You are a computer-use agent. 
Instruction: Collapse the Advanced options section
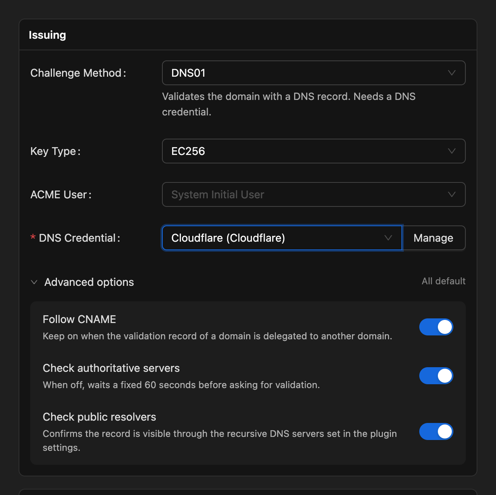tap(82, 282)
